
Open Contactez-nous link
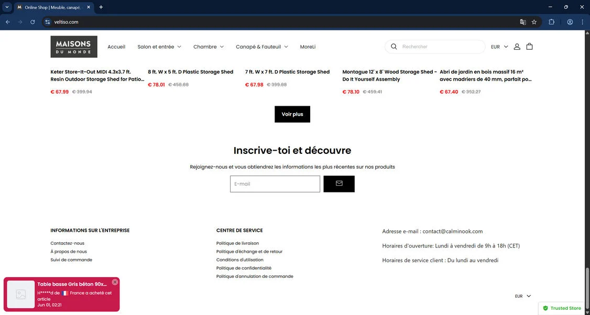pyautogui.click(x=68, y=243)
